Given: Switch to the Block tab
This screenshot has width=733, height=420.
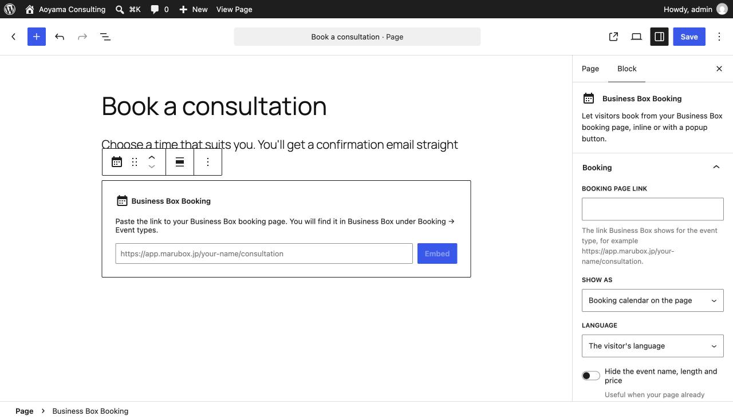Looking at the screenshot, I should tap(627, 69).
